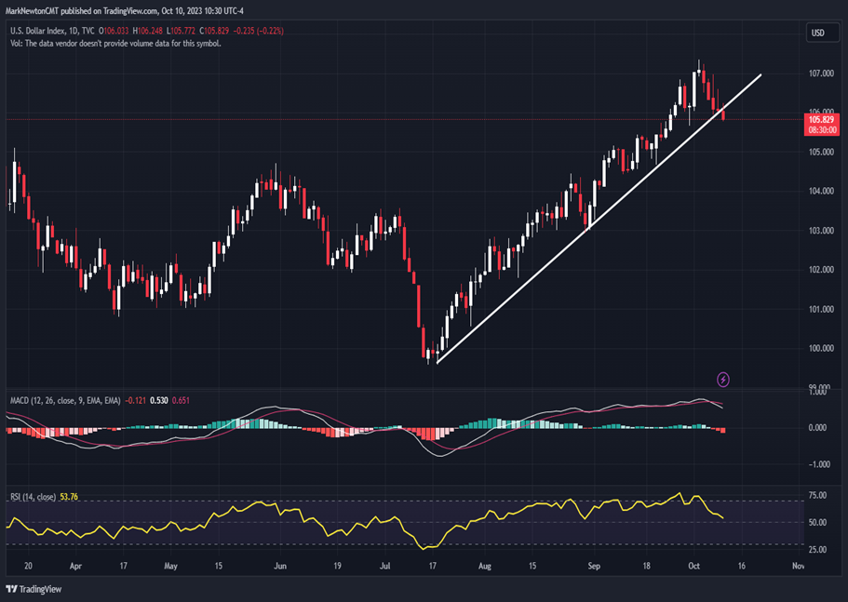848x602 pixels.
Task: Click the white ascending trendline
Action: [x=599, y=219]
